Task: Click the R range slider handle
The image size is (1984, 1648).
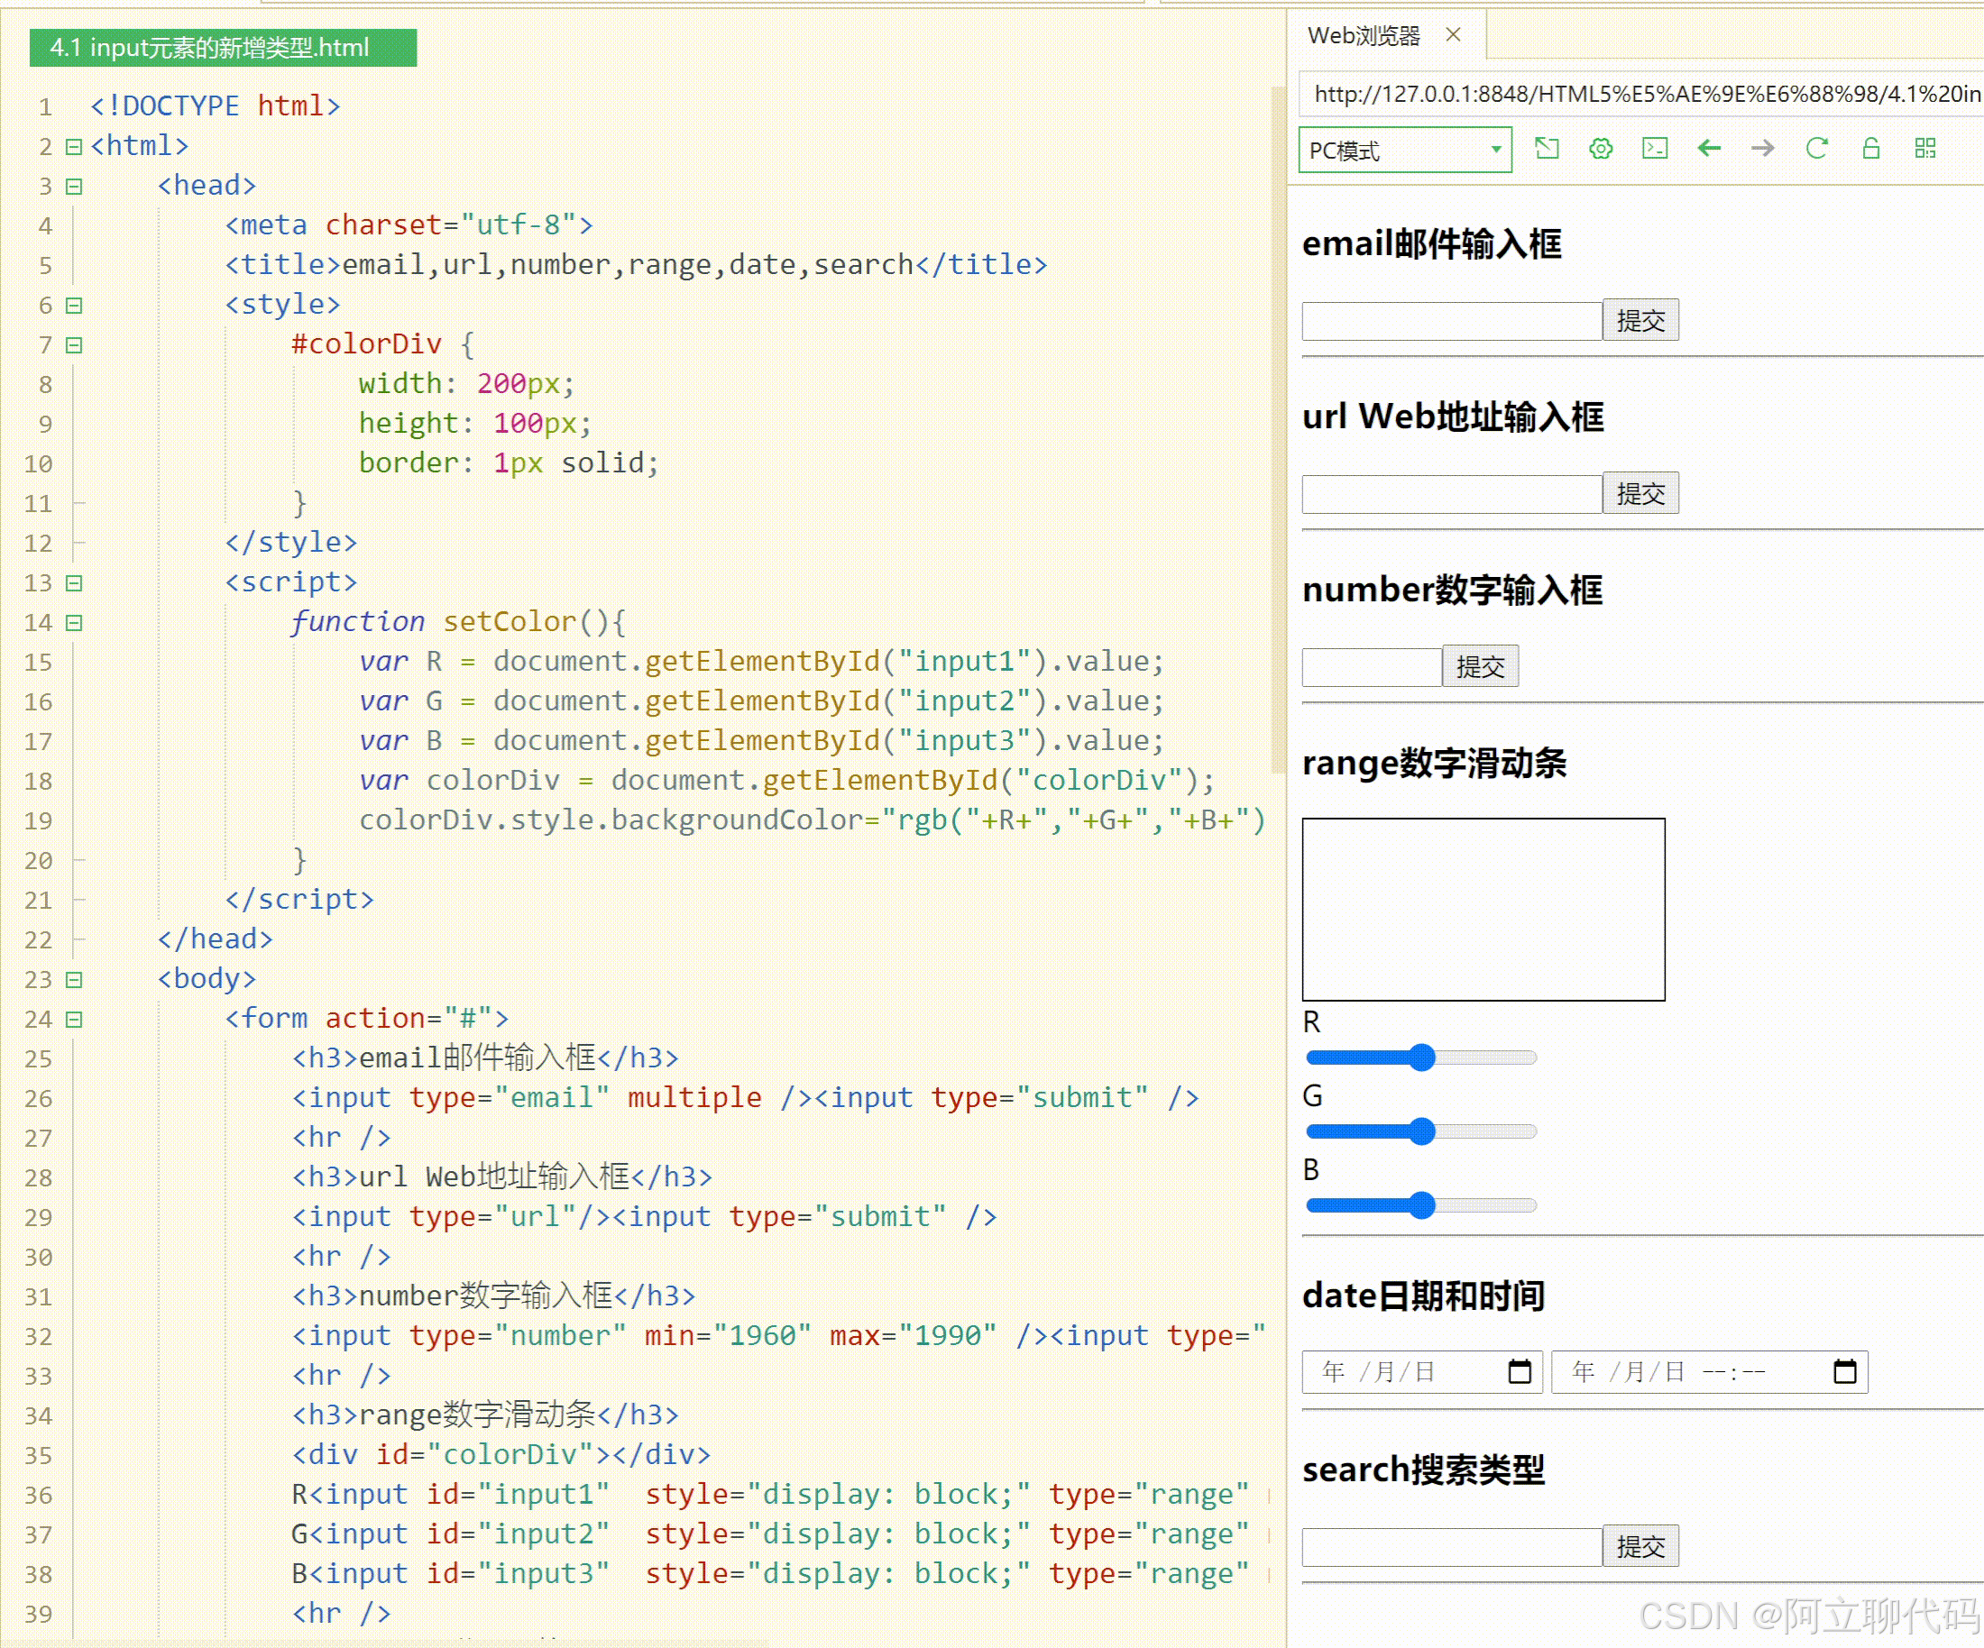Action: point(1421,1057)
